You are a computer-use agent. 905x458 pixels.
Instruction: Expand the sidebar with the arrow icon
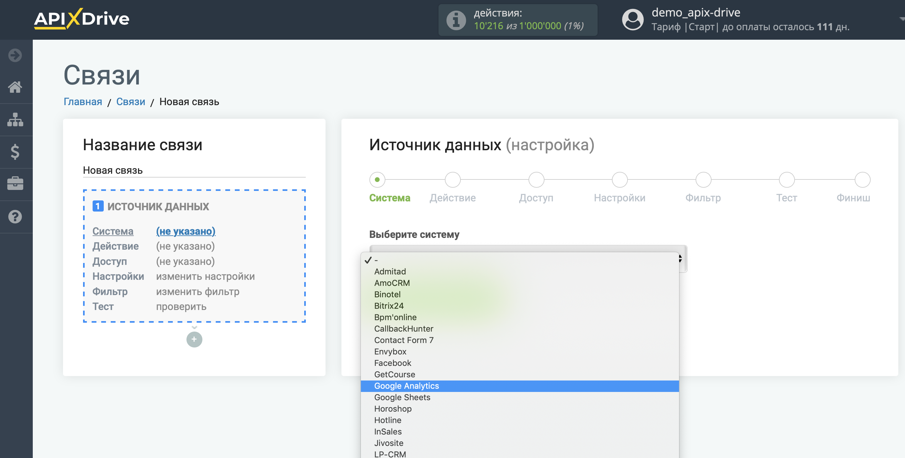(x=15, y=55)
